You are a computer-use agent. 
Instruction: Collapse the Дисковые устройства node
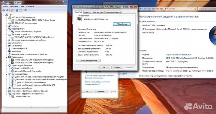pyautogui.click(x=7, y=34)
